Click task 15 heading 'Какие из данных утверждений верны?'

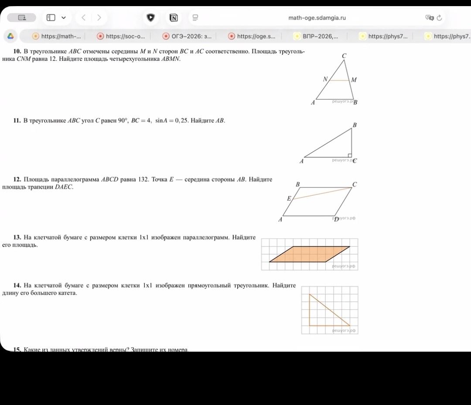(x=76, y=350)
